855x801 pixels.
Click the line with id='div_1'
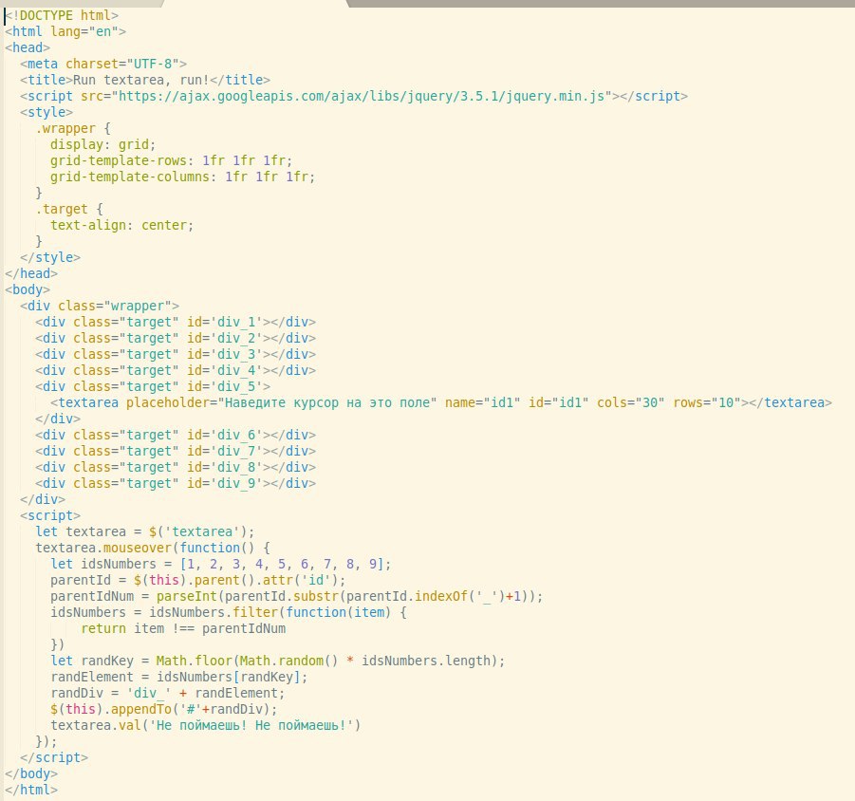tap(176, 323)
